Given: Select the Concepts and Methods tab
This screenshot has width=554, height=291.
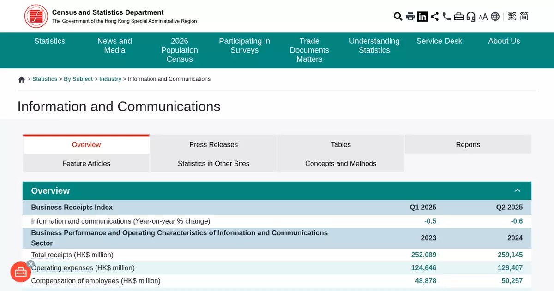Looking at the screenshot, I should point(341,164).
